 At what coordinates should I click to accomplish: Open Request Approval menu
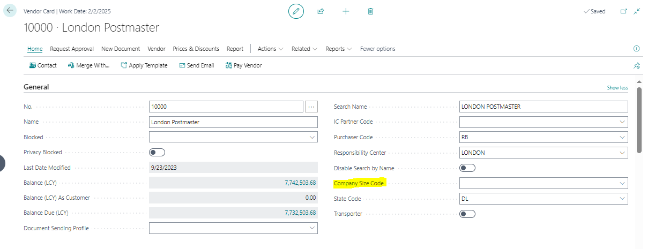click(72, 49)
